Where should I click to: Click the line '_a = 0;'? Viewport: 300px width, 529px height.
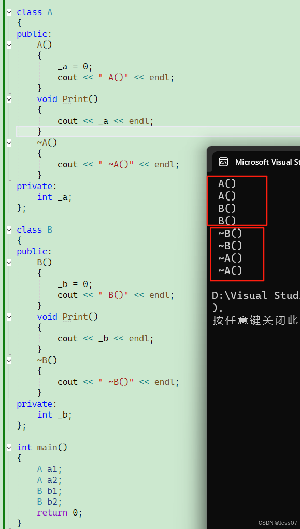[x=75, y=66]
